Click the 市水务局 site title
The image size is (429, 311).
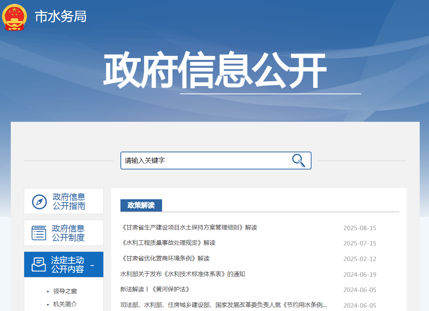pyautogui.click(x=61, y=16)
